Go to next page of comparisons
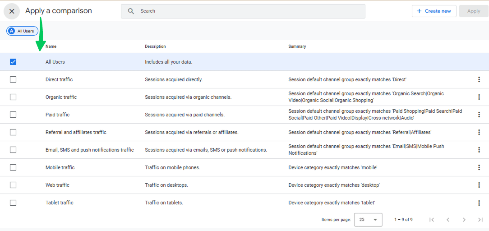Image resolution: width=489 pixels, height=231 pixels. point(464,220)
